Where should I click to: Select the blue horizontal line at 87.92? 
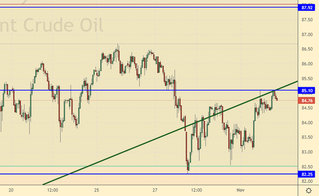pos(141,7)
